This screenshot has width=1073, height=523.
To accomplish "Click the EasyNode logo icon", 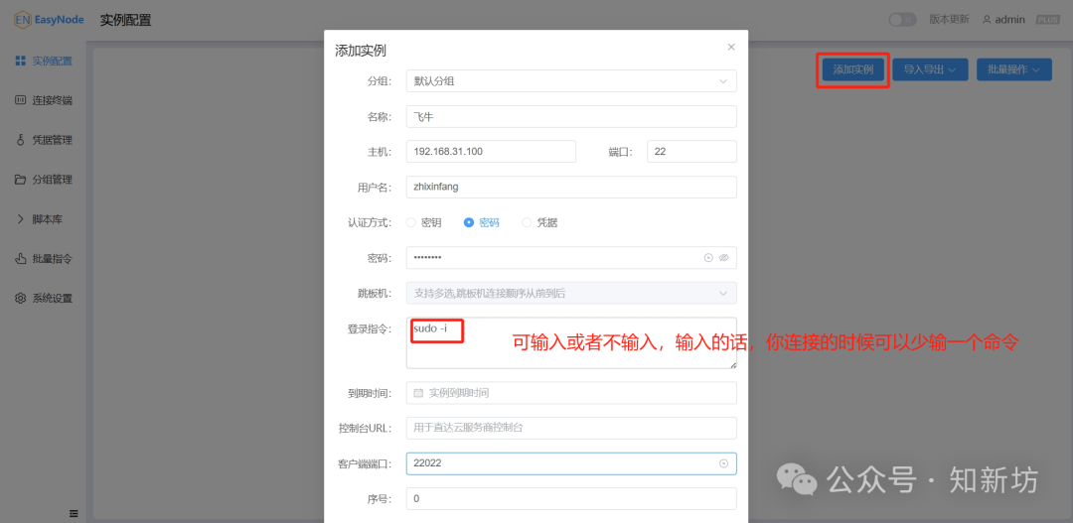I will click(x=23, y=20).
